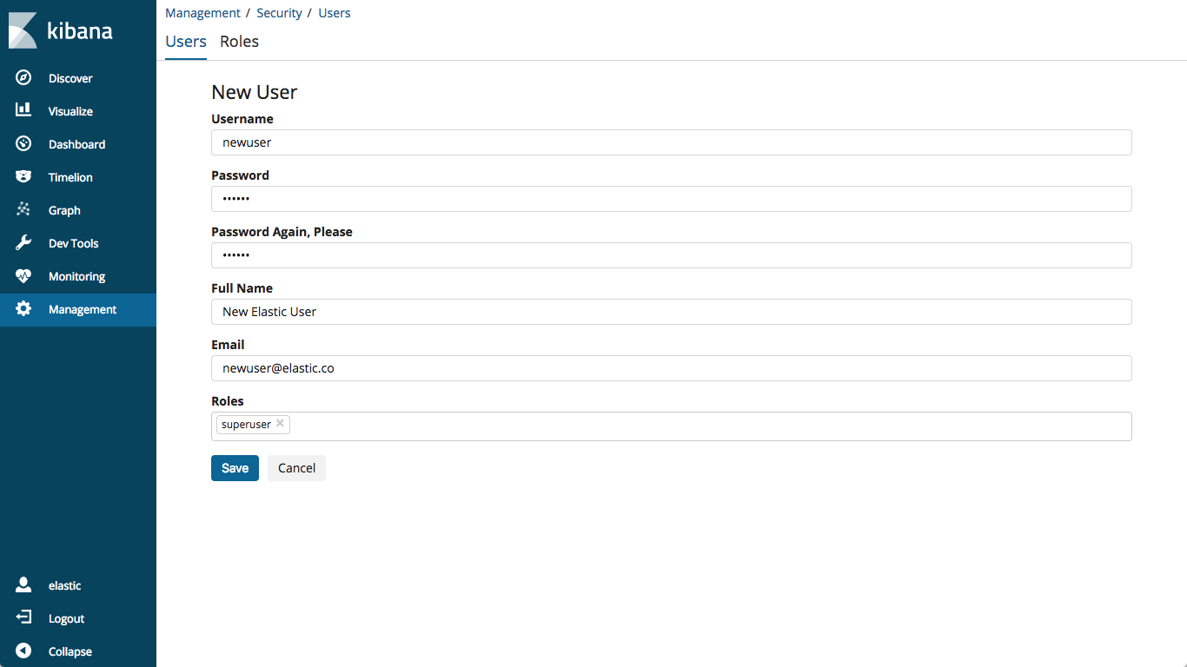Open Dev Tools via the wrench icon

pyautogui.click(x=23, y=242)
